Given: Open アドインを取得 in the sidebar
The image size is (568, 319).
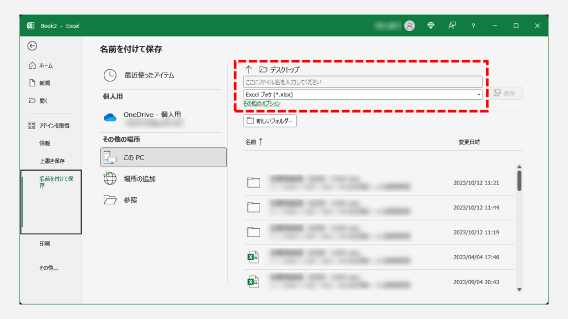Looking at the screenshot, I should (49, 126).
